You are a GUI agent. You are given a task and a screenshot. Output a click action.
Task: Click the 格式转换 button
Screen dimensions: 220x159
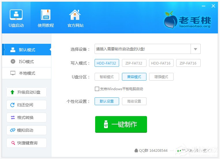point(26,118)
